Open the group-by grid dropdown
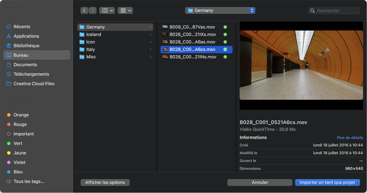Image resolution: width=367 pixels, height=193 pixels. 125,10
